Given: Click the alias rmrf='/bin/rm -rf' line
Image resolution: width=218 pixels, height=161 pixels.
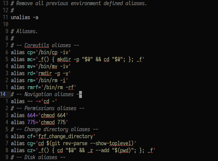Looking at the screenshot, I should (x=43, y=87).
